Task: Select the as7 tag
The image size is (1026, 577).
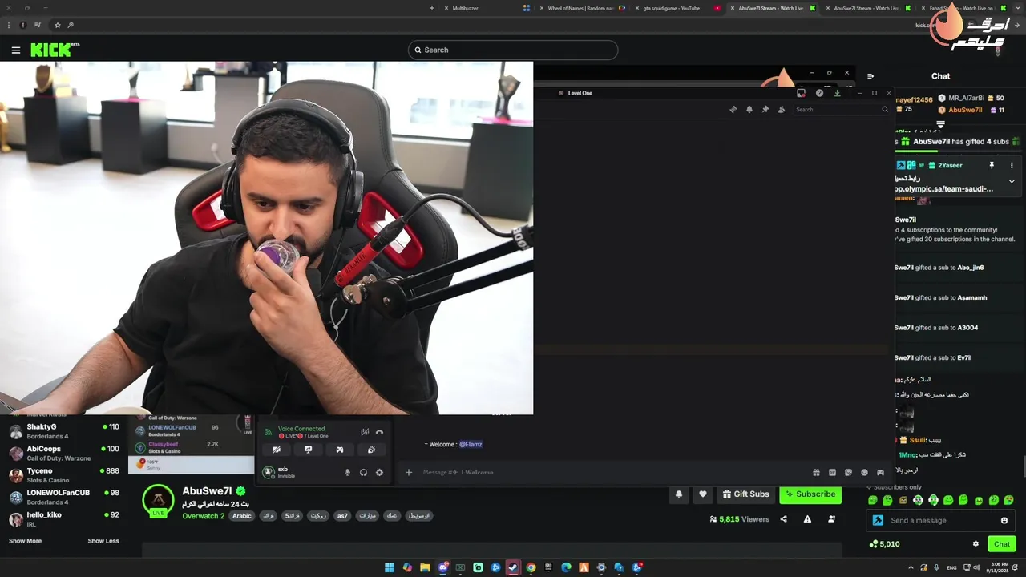Action: (x=342, y=516)
